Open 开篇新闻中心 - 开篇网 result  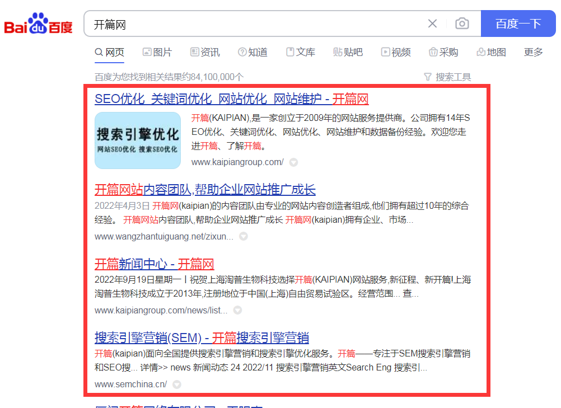coord(154,264)
